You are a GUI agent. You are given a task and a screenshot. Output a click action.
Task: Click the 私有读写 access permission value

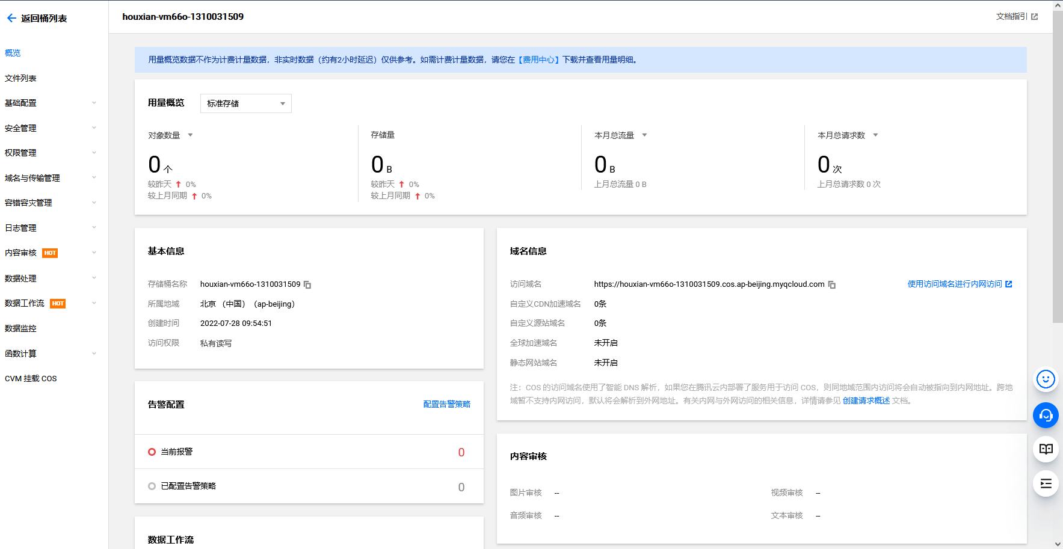pos(216,343)
